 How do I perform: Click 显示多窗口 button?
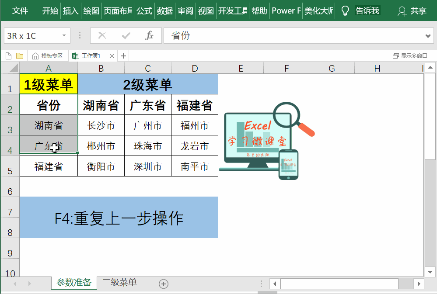pos(410,56)
